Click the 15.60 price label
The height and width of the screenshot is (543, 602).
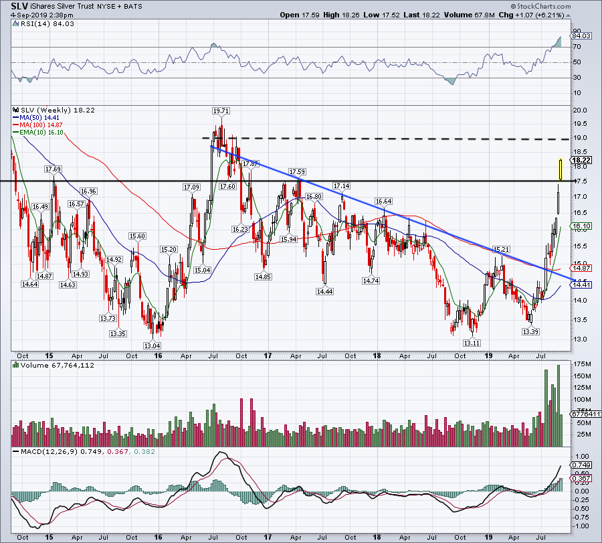click(x=137, y=236)
